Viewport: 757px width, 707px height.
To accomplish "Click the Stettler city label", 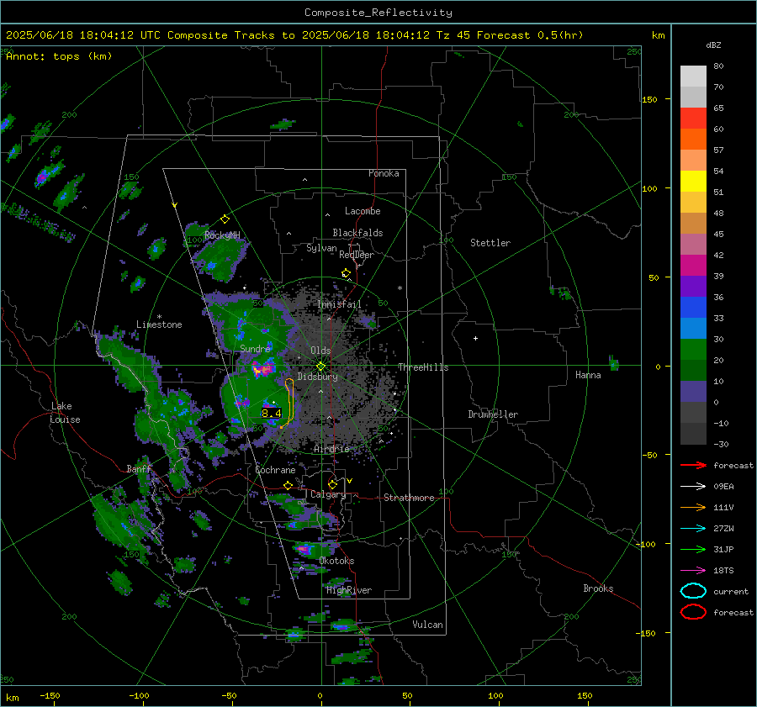I will pos(490,243).
